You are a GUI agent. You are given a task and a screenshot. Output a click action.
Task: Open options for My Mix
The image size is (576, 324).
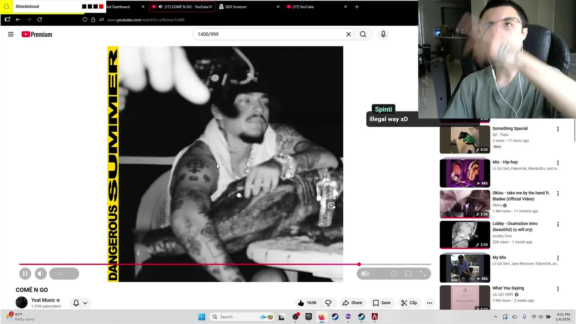tap(558, 258)
